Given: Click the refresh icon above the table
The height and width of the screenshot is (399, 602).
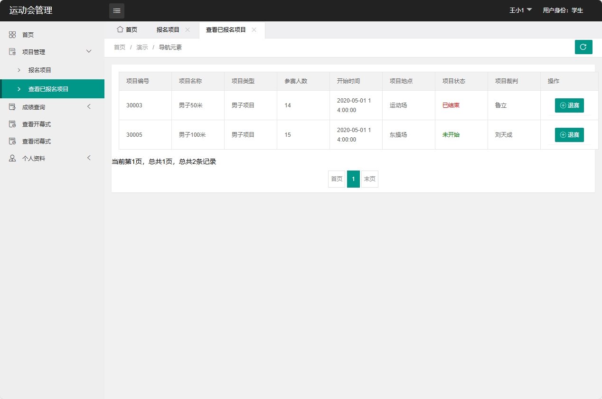Looking at the screenshot, I should click(583, 47).
